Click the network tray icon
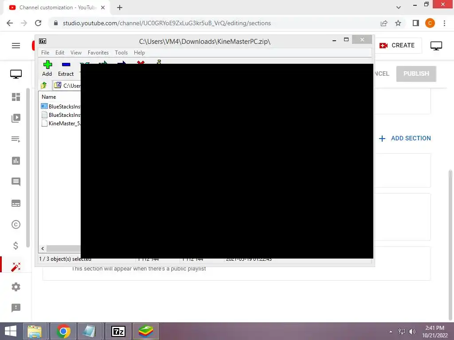The height and width of the screenshot is (340, 454). (x=402, y=332)
